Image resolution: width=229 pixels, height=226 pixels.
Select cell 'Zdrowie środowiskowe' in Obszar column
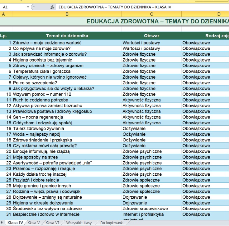pyautogui.click(x=152, y=209)
